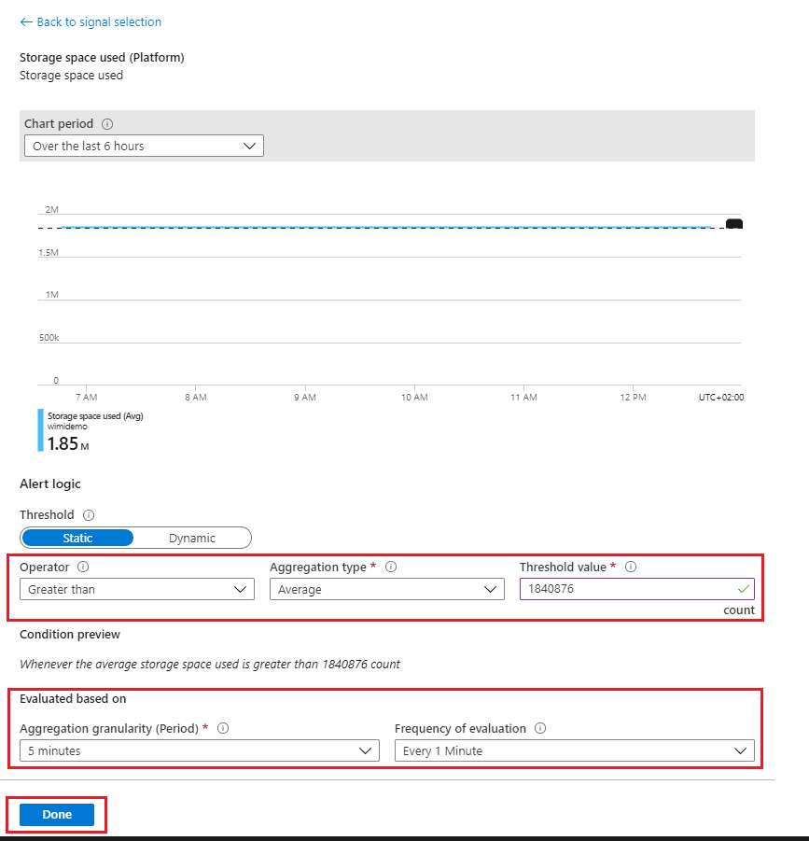Viewport: 809px width, 841px height.
Task: Click info icon beside Aggregation granularity
Action: point(224,728)
